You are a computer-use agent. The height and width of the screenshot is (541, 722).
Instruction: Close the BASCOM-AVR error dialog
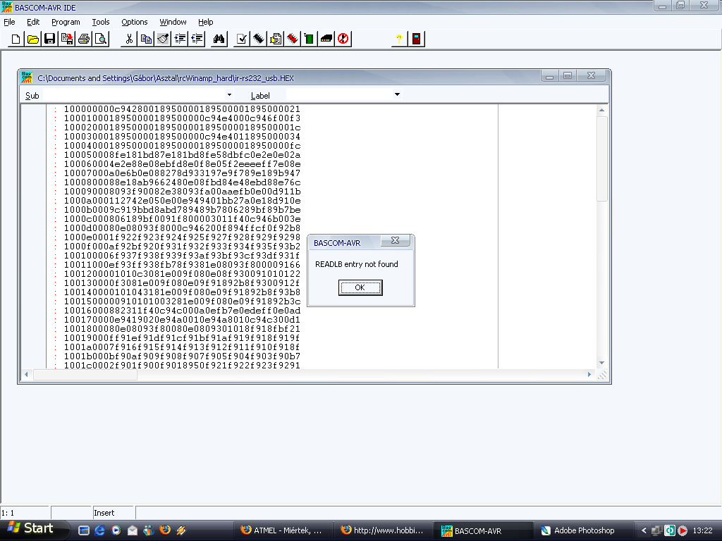(x=395, y=241)
